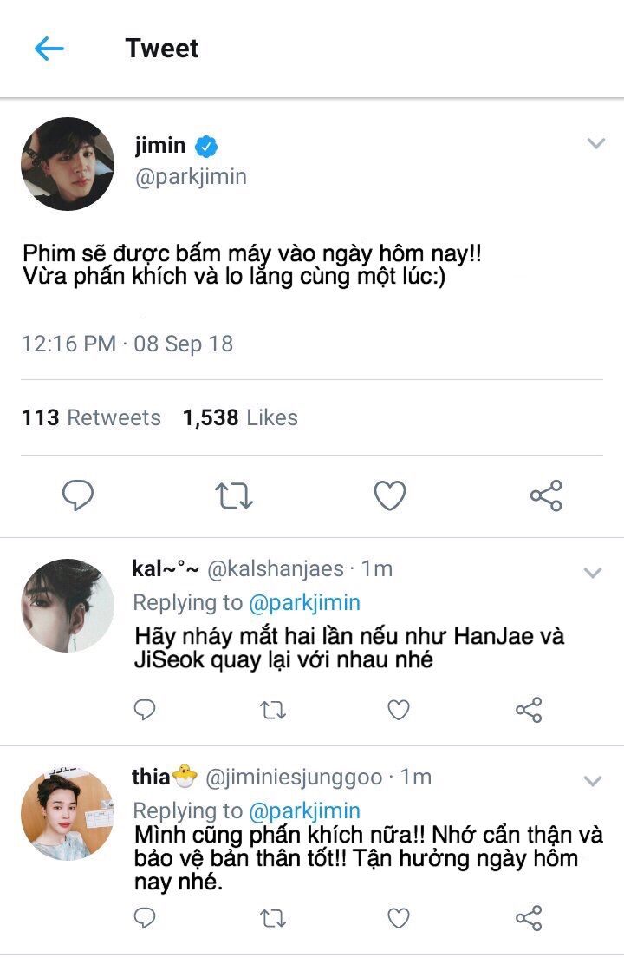The image size is (624, 958).
Task: Expand the menu on kal's reply
Action: [x=593, y=573]
